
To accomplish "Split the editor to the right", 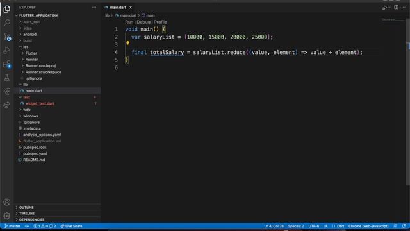I will pos(396,7).
